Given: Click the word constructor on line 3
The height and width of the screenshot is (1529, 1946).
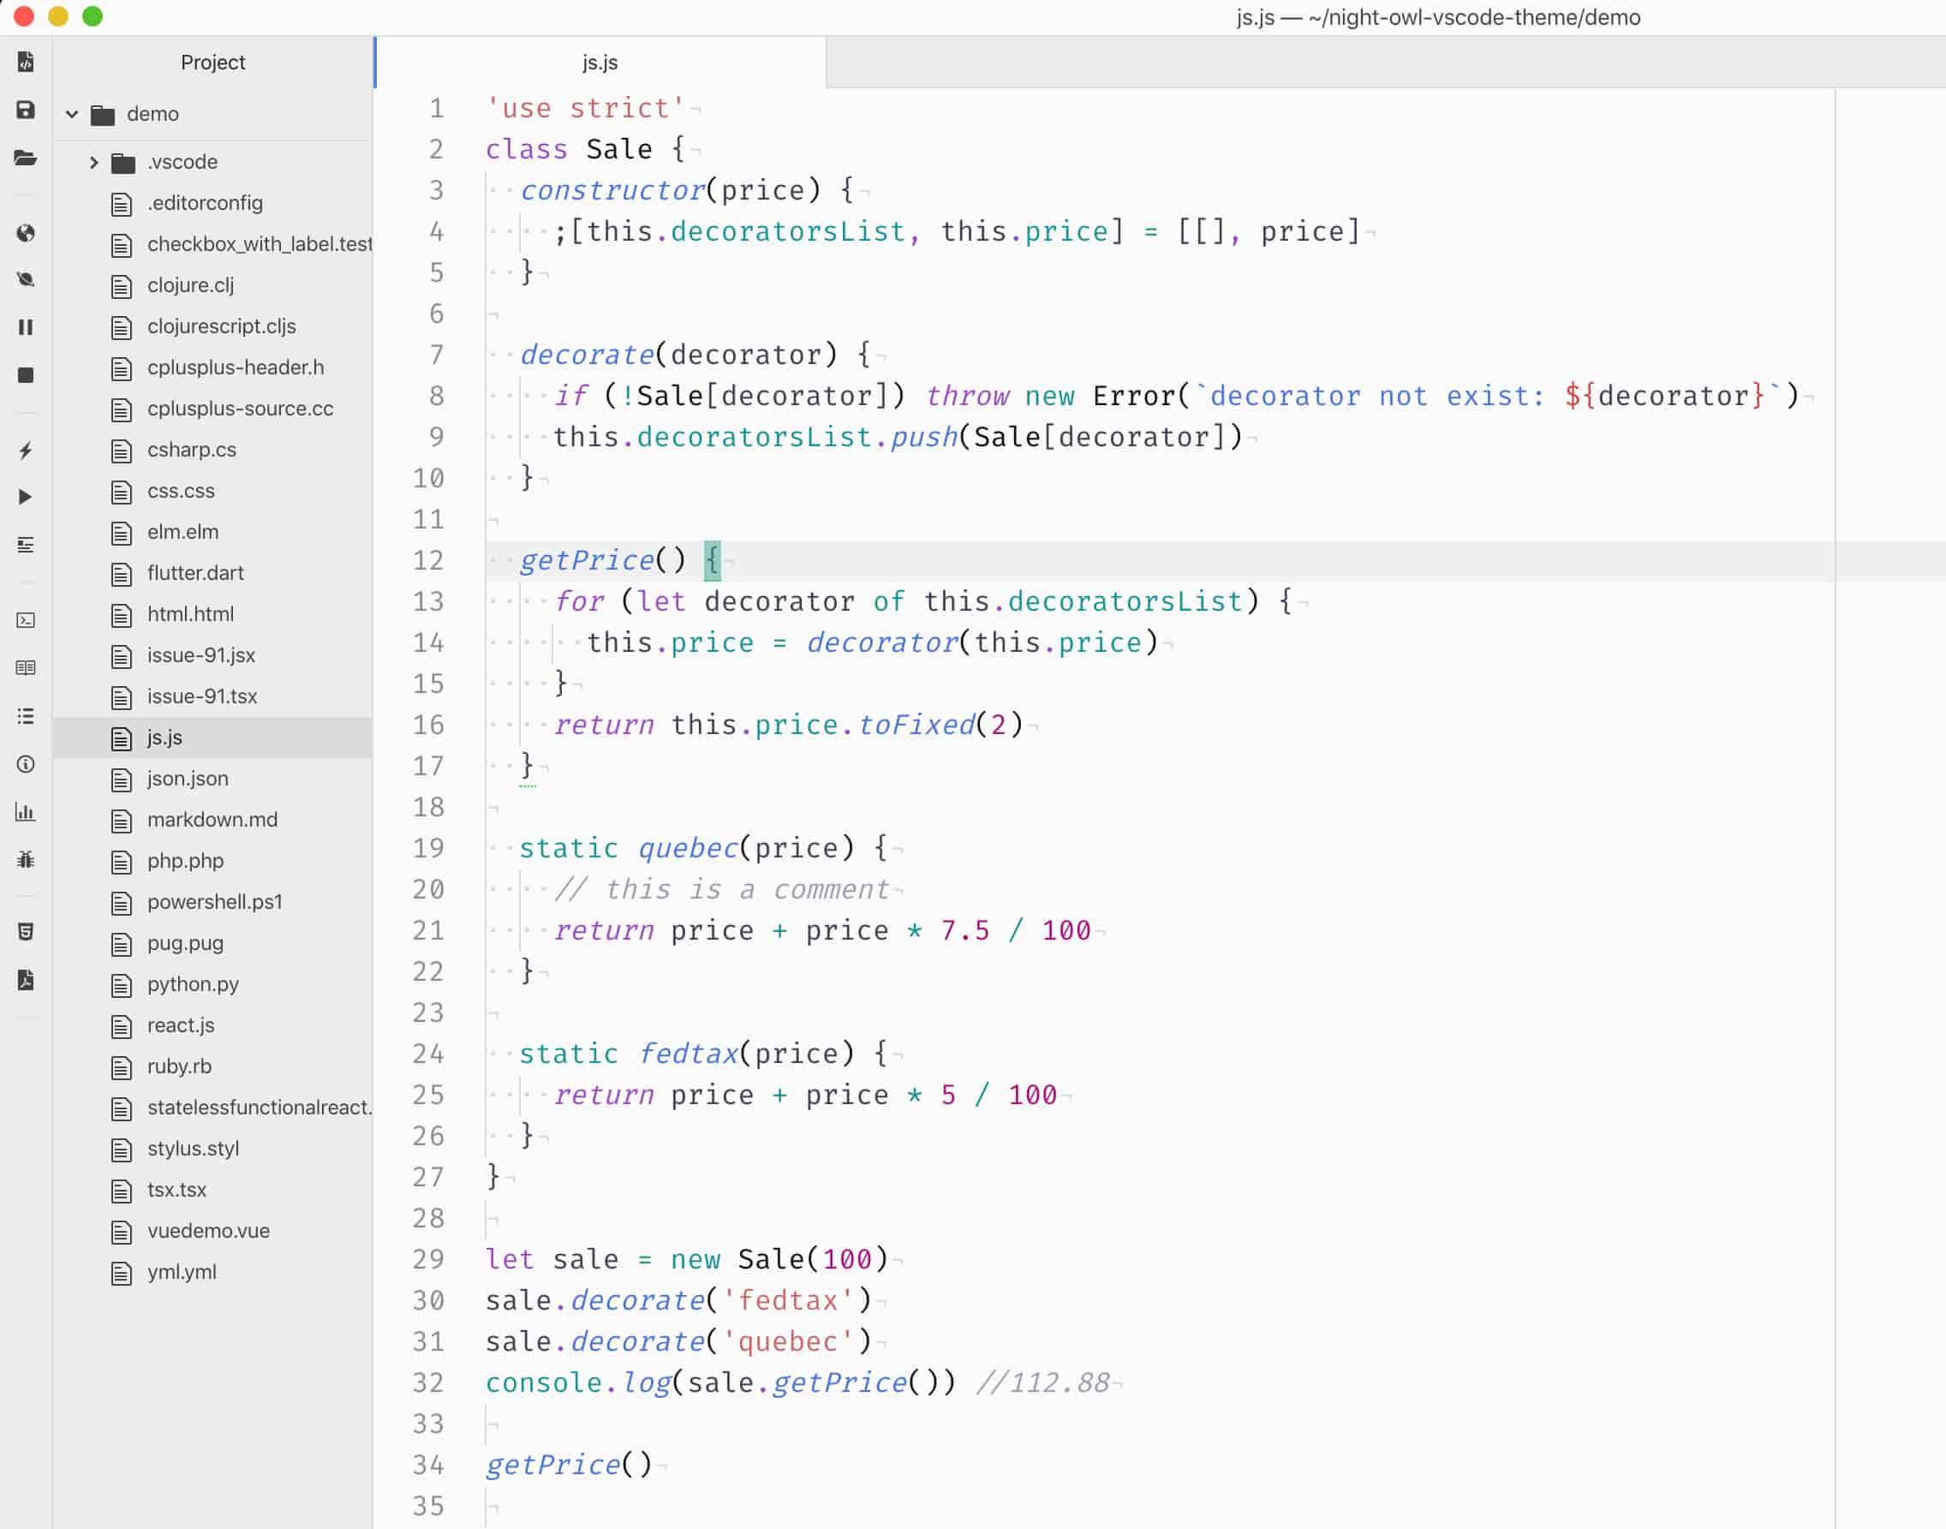Looking at the screenshot, I should pyautogui.click(x=612, y=192).
